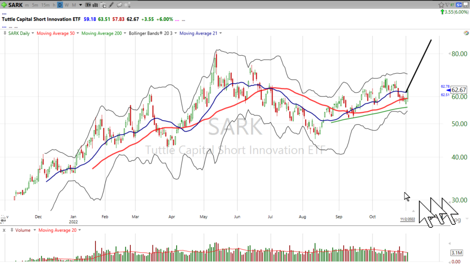This screenshot has height=264, width=470.
Task: Switch to the hourly 'h' timeframe
Action: [x=54, y=5]
